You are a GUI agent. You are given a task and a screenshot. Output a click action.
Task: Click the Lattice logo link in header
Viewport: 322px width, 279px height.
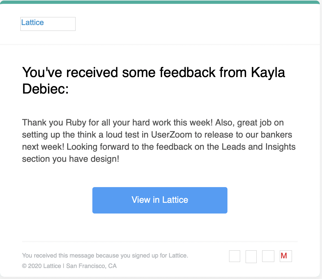33,23
